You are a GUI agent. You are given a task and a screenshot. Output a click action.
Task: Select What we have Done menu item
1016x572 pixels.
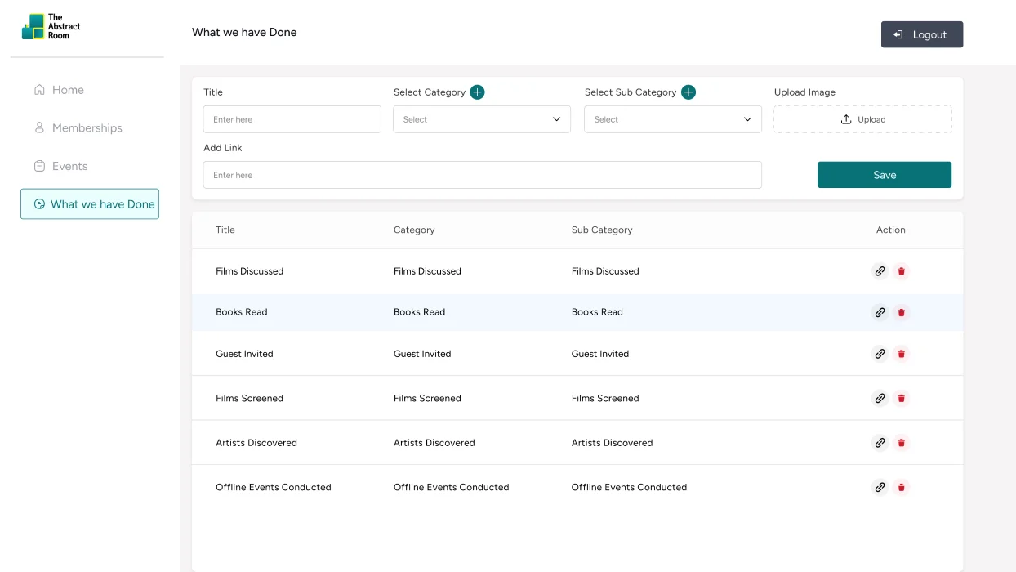click(x=90, y=204)
